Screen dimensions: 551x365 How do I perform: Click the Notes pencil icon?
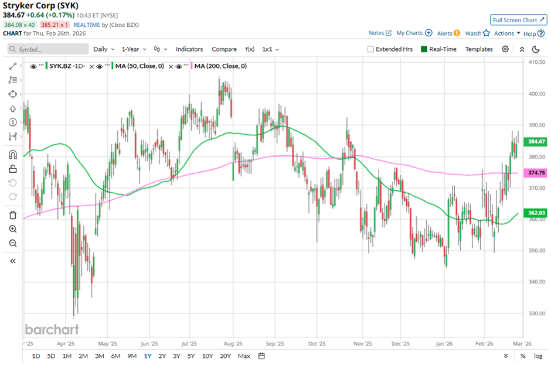click(389, 33)
